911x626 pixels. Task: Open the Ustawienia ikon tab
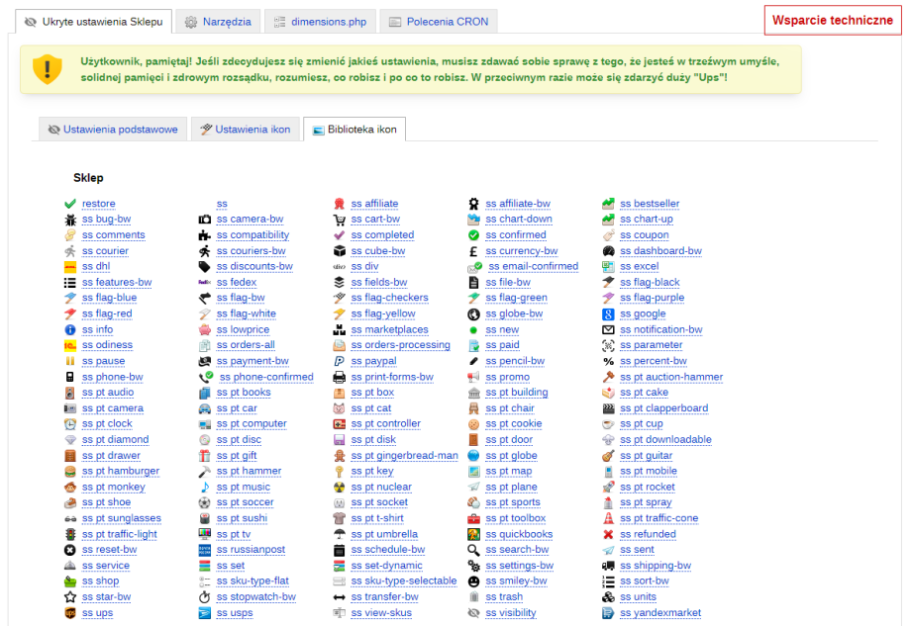245,130
